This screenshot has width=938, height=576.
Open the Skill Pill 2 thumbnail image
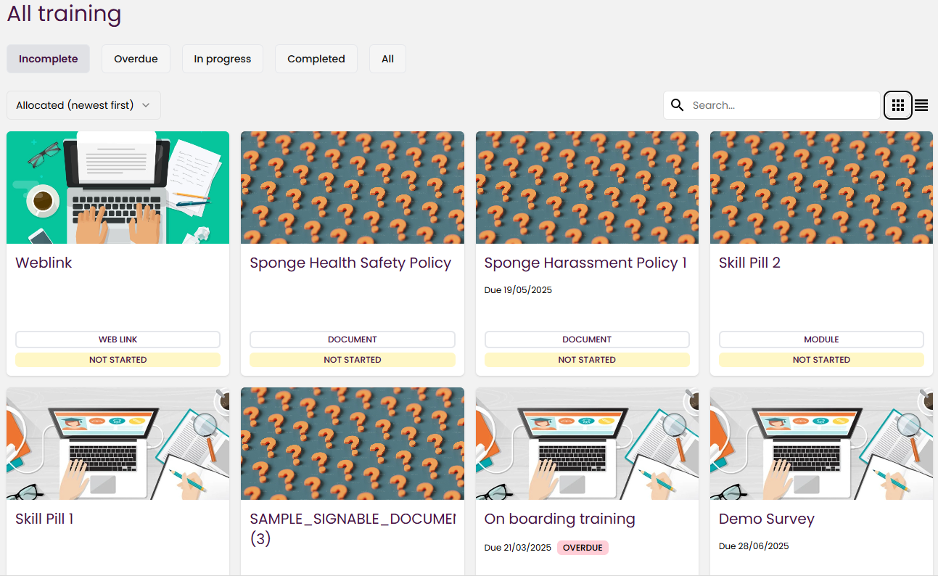click(821, 187)
